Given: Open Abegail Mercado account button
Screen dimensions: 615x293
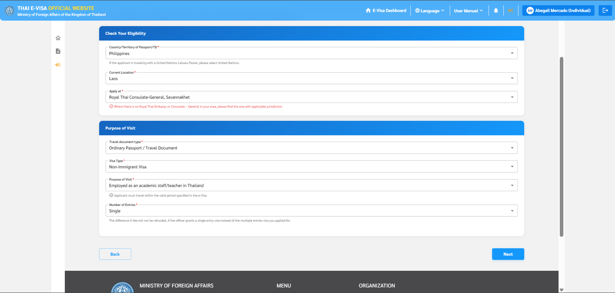Looking at the screenshot, I should [x=558, y=11].
